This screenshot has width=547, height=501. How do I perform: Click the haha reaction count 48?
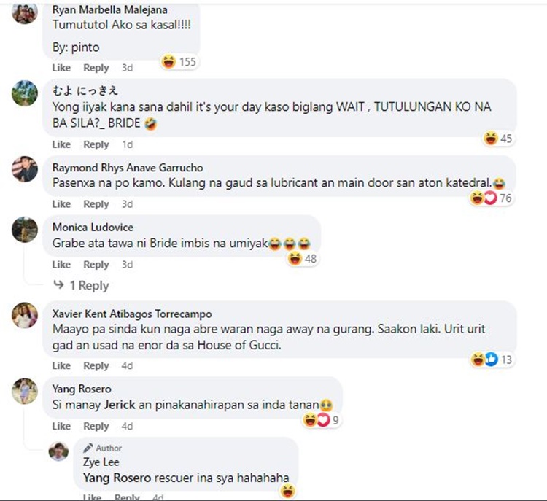(x=303, y=259)
